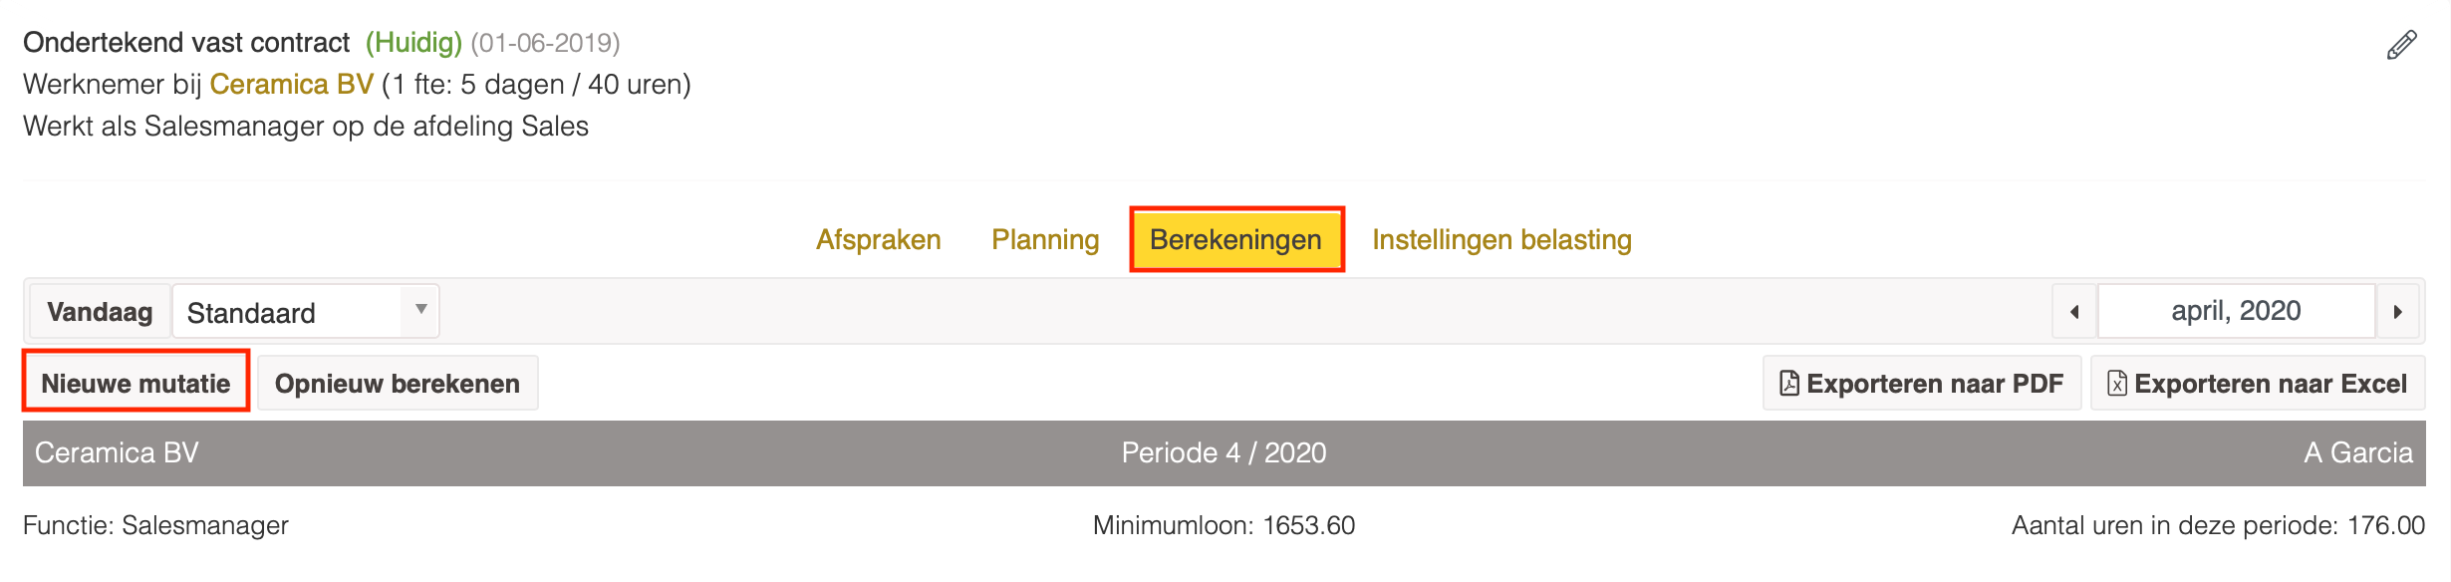Viewport: 2451px width, 582px height.
Task: Click the PDF file icon
Action: [x=1789, y=384]
